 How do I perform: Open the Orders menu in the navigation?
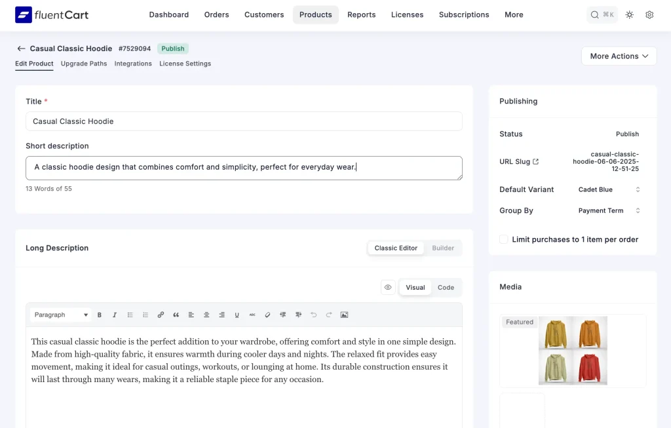click(x=216, y=14)
